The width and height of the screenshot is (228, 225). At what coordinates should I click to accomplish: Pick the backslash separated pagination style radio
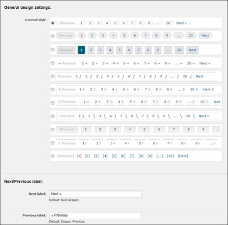[x=53, y=116]
